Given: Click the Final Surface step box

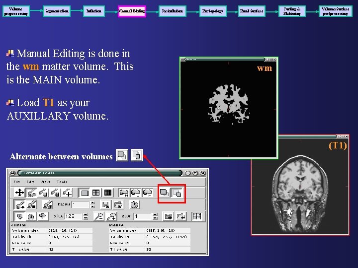Looking at the screenshot, I should click(252, 11).
